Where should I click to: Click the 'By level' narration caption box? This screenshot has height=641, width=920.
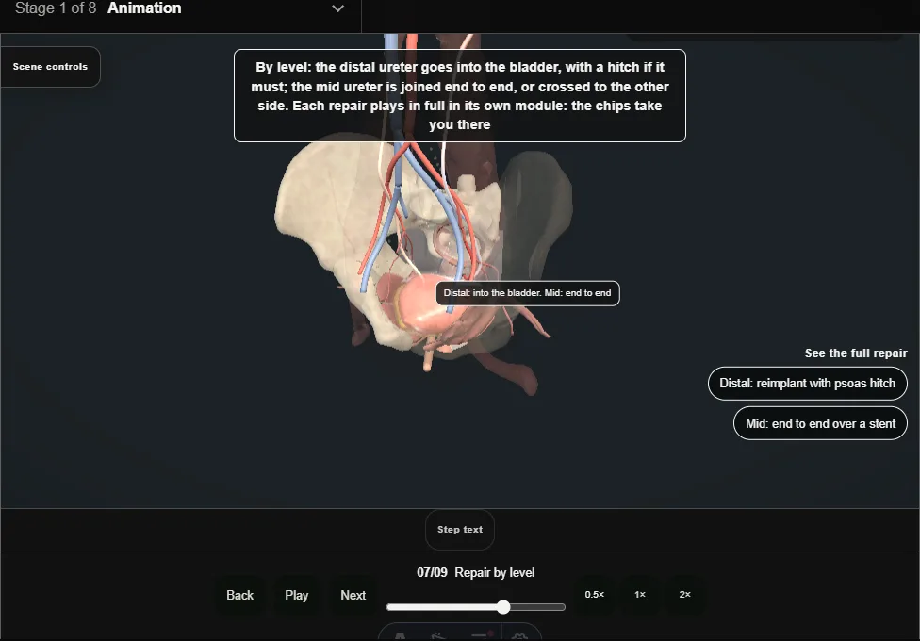click(x=459, y=96)
